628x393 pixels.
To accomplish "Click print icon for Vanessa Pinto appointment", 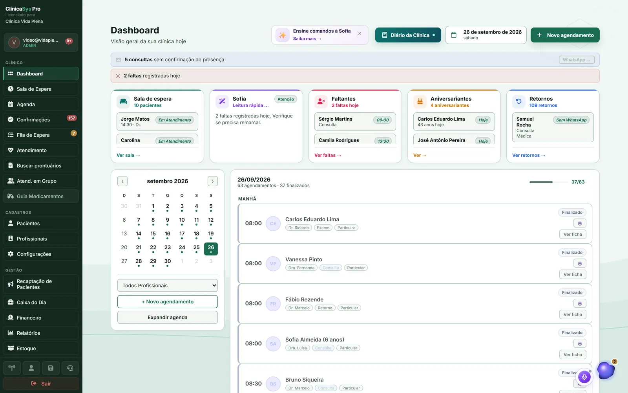I will [x=580, y=263].
